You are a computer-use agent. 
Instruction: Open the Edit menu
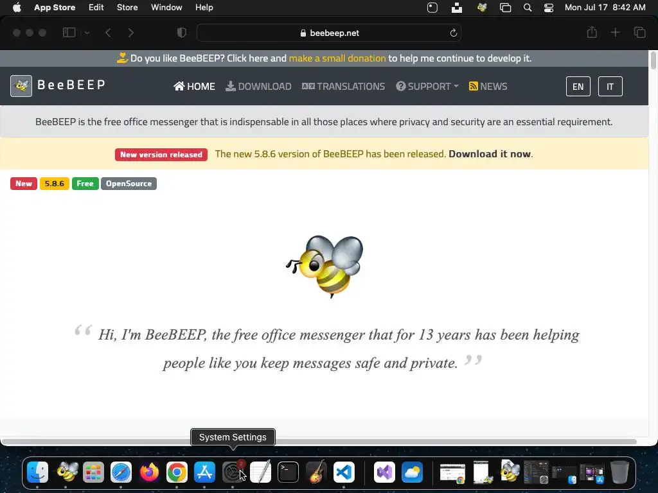[x=96, y=7]
